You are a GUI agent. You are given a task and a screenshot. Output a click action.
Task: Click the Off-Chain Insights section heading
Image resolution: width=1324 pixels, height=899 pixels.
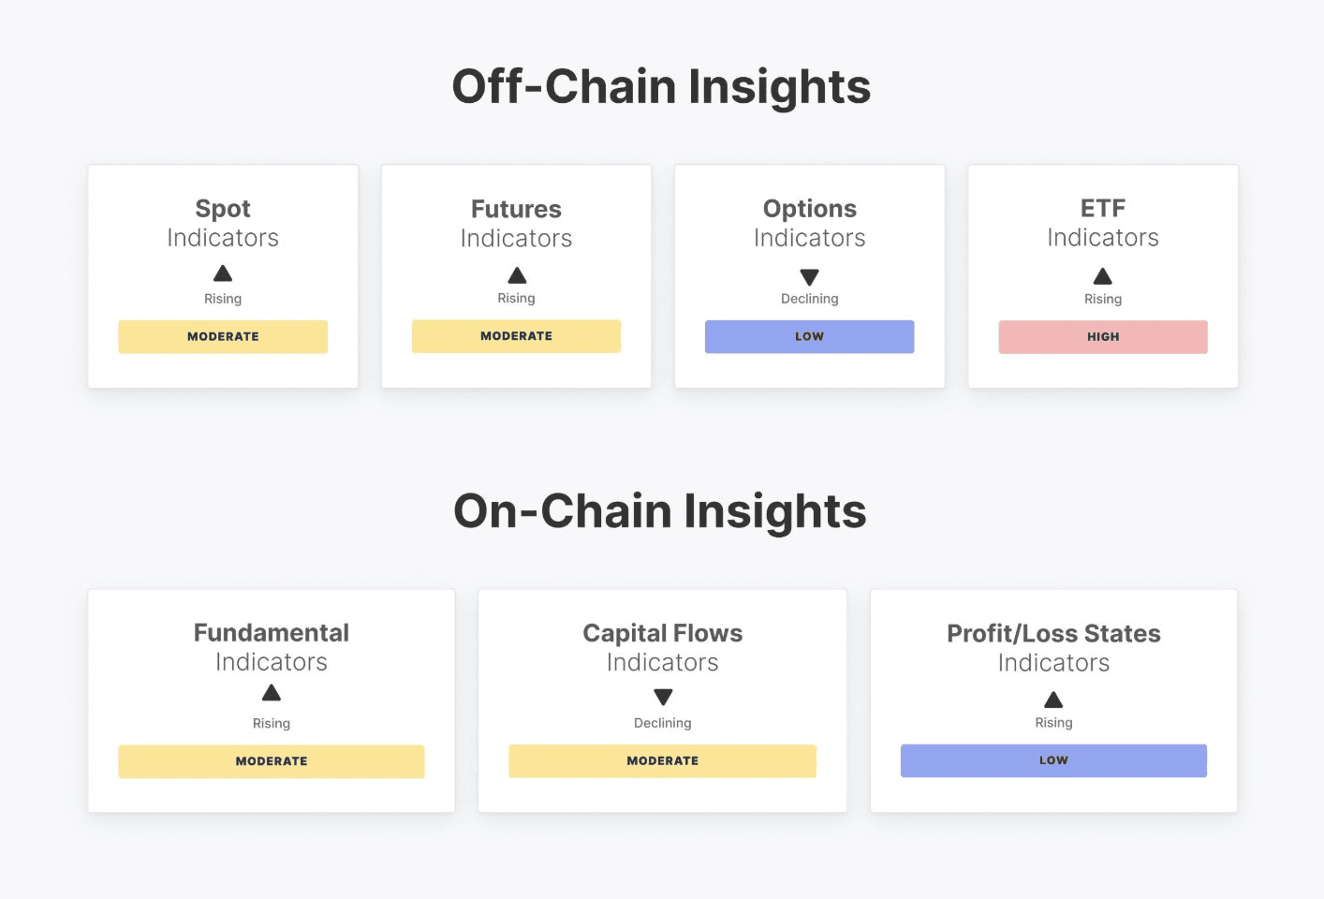click(x=661, y=87)
